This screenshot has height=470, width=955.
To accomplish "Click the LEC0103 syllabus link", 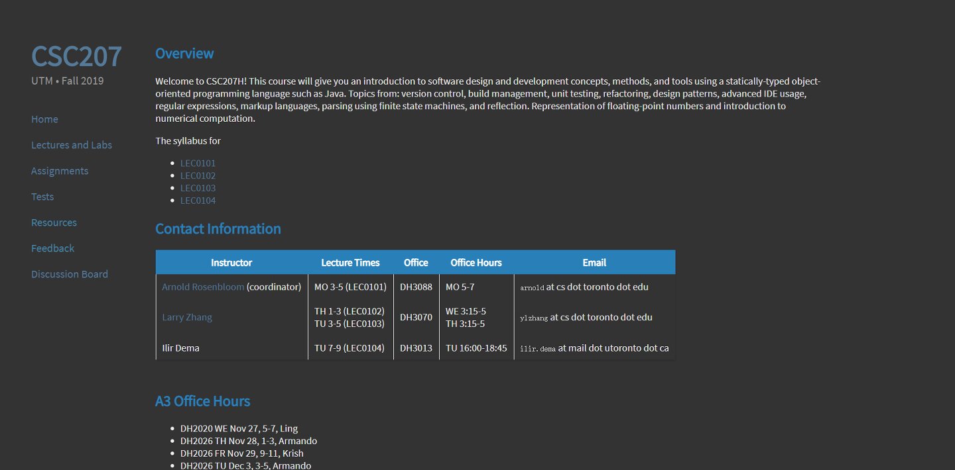I will tap(198, 188).
